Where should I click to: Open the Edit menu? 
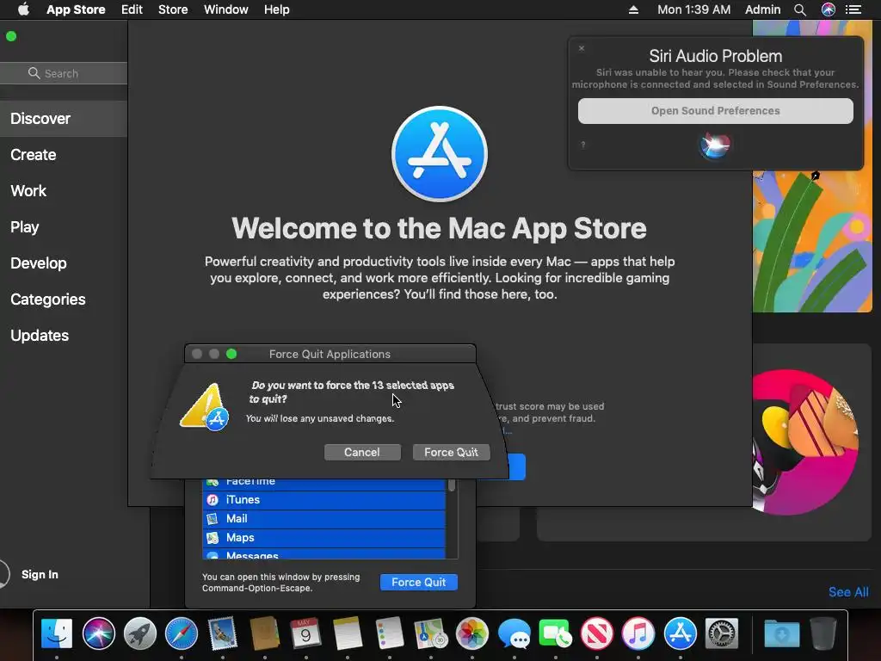point(132,9)
